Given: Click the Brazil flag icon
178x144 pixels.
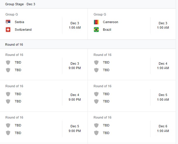Looking at the screenshot, I should [96, 30].
